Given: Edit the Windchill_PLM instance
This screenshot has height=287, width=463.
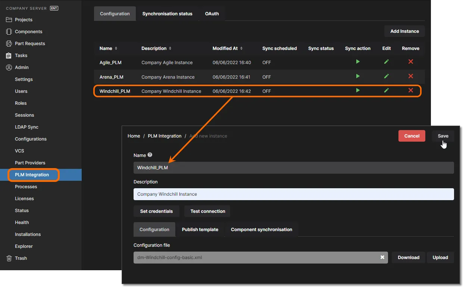Looking at the screenshot, I should click(387, 90).
